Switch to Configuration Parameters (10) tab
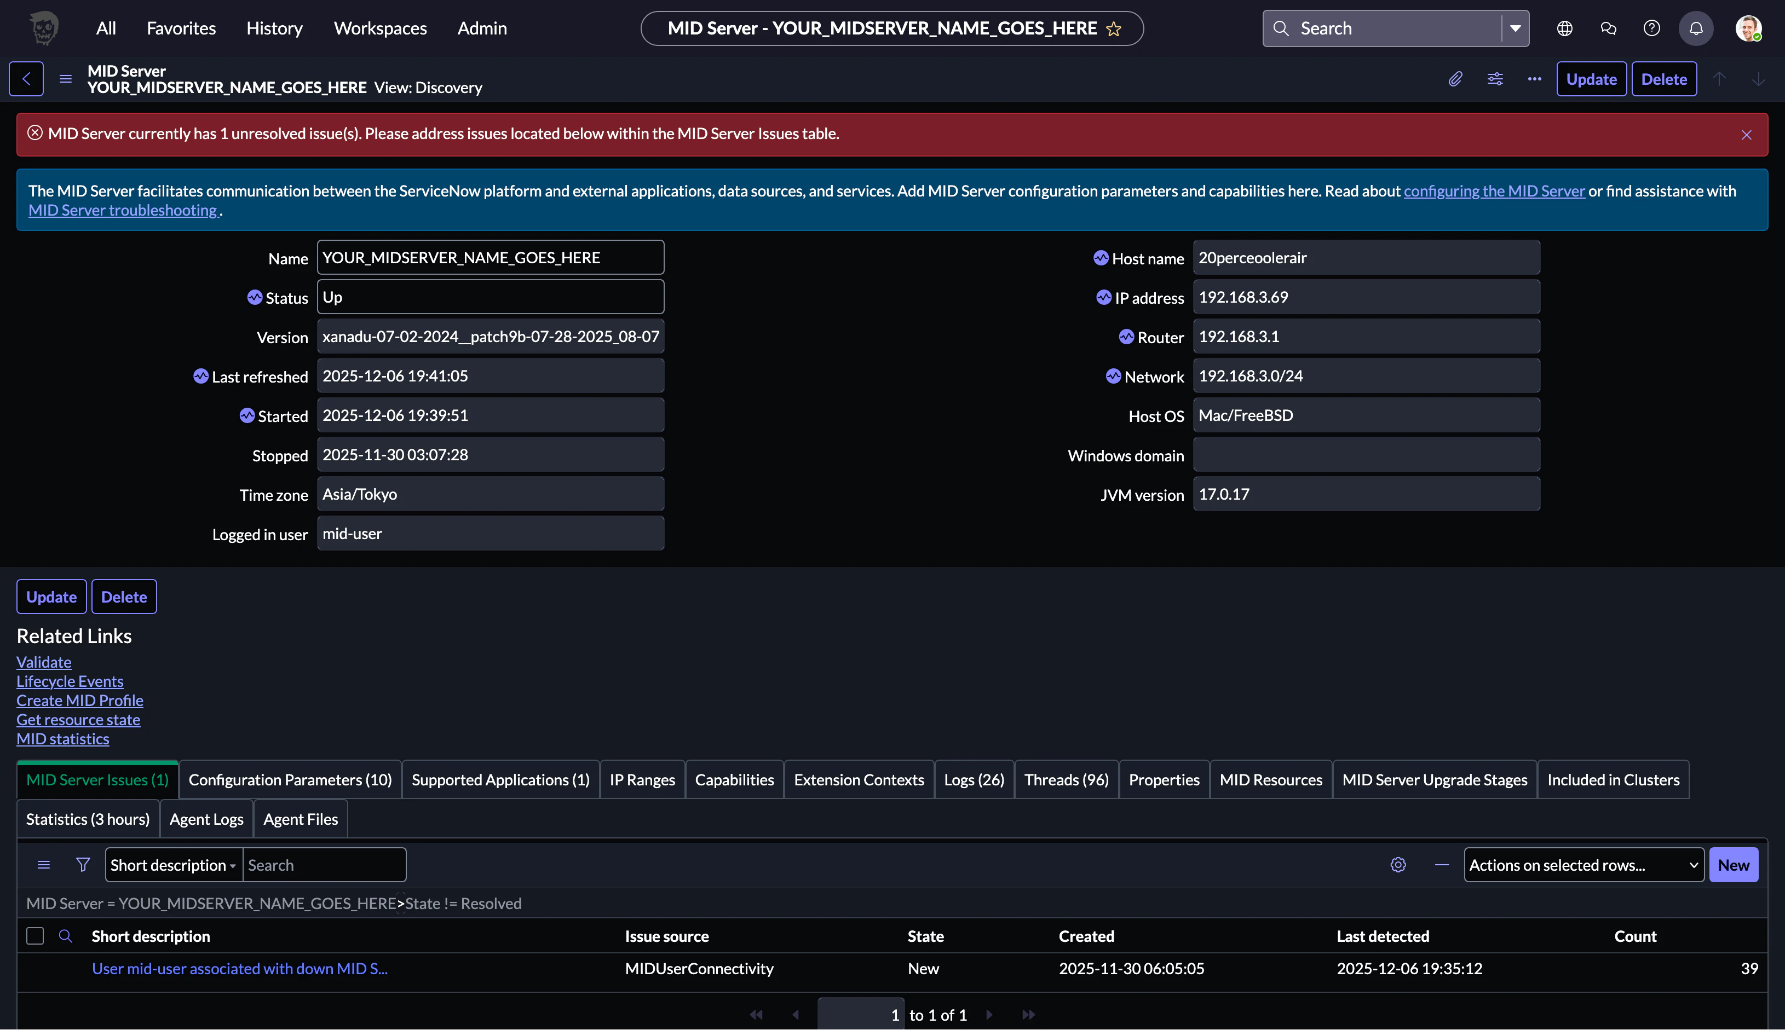The width and height of the screenshot is (1785, 1030). [x=290, y=779]
